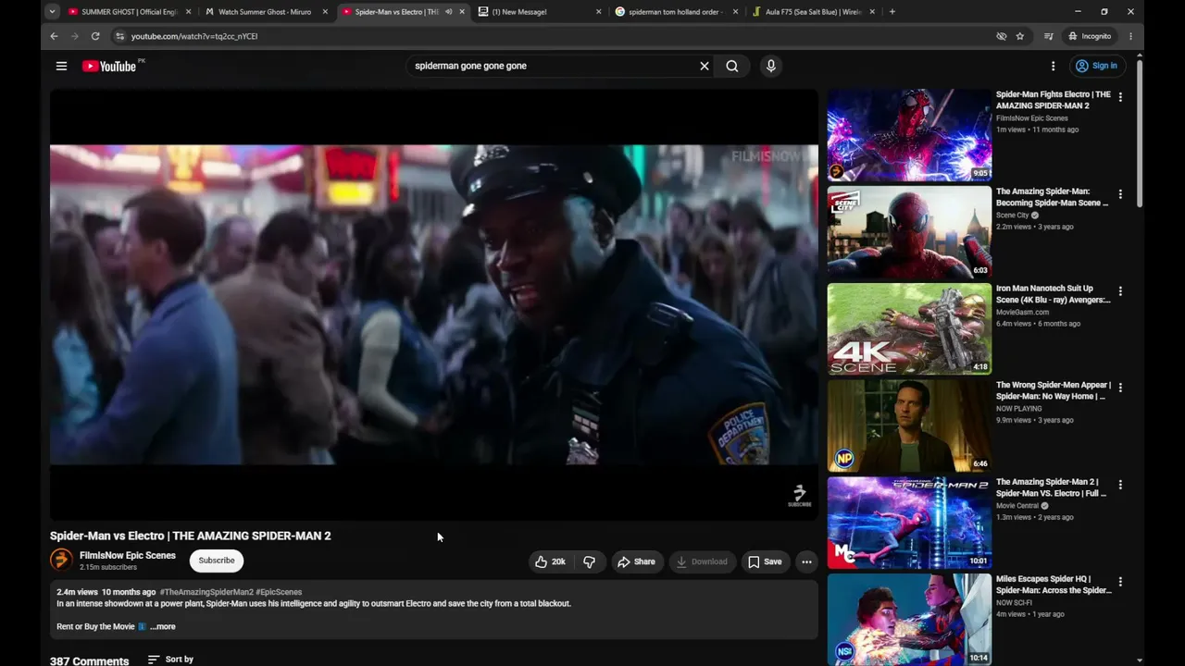Go to the YouTube home logo

109,66
